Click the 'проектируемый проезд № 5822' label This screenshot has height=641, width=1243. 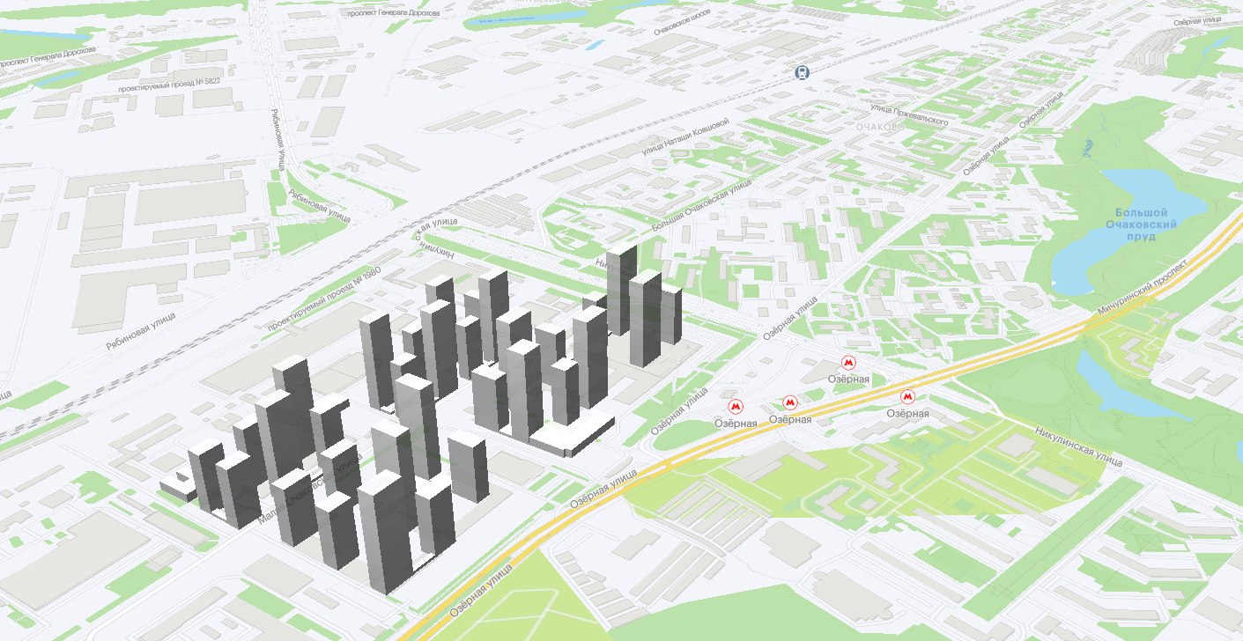pyautogui.click(x=168, y=86)
